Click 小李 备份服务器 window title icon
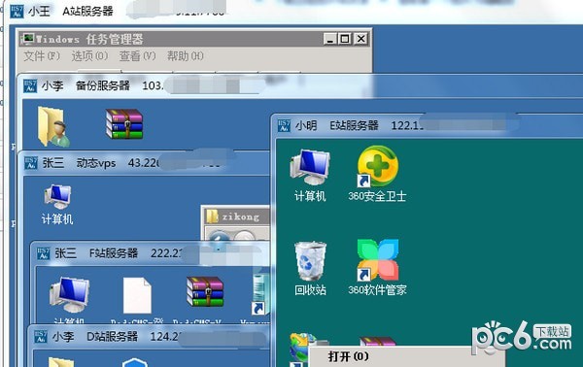 [x=30, y=85]
